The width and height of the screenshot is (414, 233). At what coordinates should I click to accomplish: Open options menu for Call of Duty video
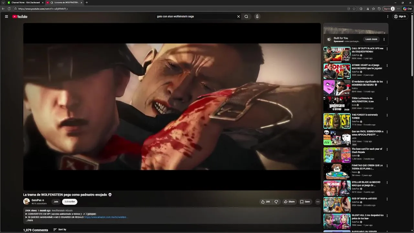point(387,49)
